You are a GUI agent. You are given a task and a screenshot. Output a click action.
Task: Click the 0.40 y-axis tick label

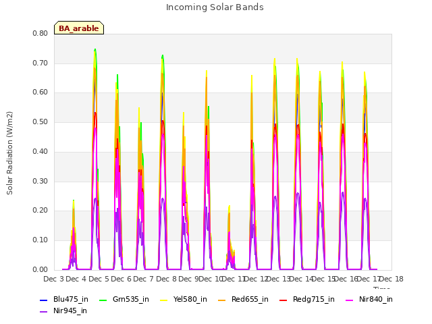click(x=40, y=151)
